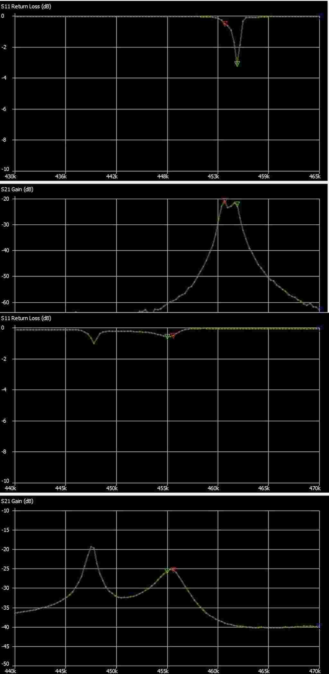Click the small S11 dip near 448k
This screenshot has height=674, width=329.
(94, 343)
